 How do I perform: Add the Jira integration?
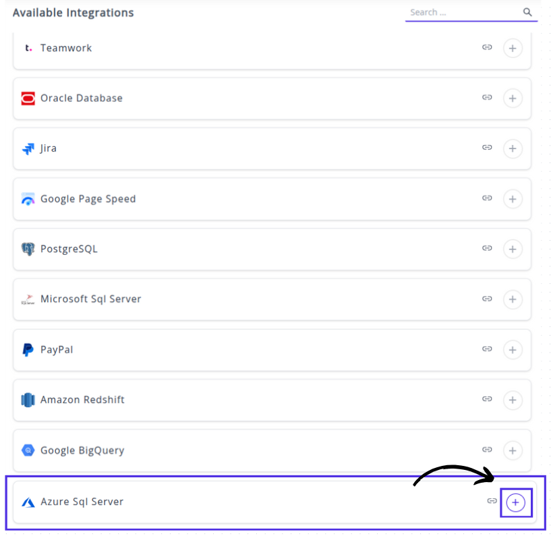(x=513, y=148)
